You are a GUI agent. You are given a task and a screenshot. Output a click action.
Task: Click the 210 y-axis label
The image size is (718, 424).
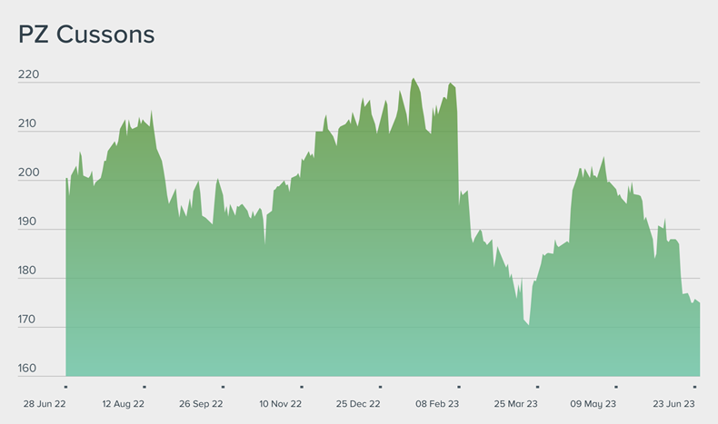[x=28, y=124]
